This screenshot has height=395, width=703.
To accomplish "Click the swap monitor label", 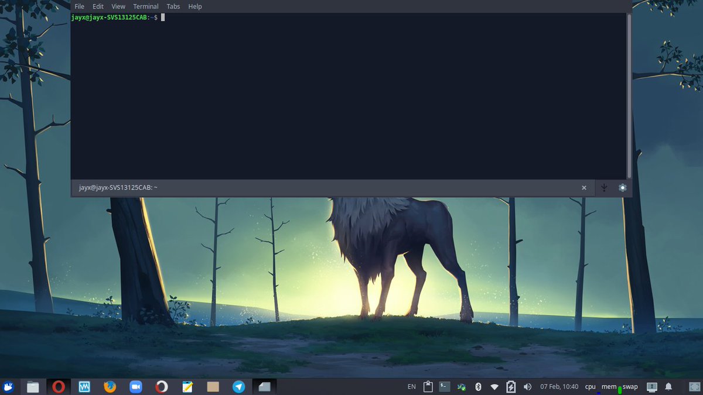I will click(x=630, y=387).
